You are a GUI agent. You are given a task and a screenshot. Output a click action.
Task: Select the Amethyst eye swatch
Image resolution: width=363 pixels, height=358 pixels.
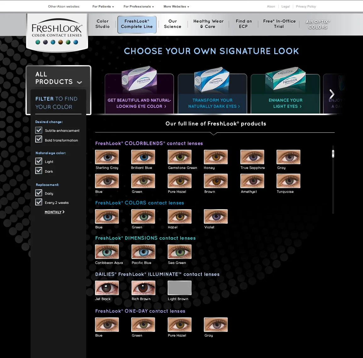click(252, 181)
